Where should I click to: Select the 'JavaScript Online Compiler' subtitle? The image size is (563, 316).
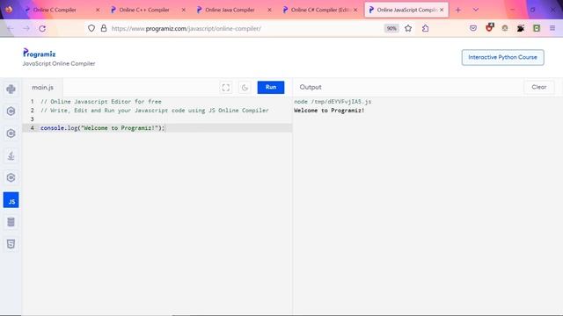(59, 64)
